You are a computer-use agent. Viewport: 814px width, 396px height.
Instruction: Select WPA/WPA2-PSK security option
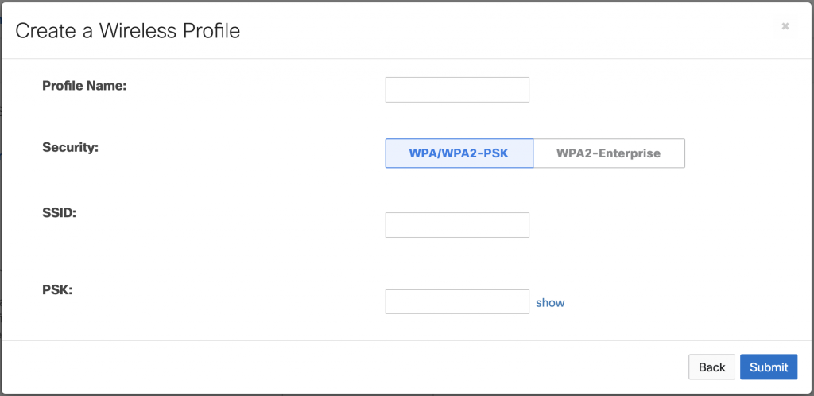click(x=459, y=153)
